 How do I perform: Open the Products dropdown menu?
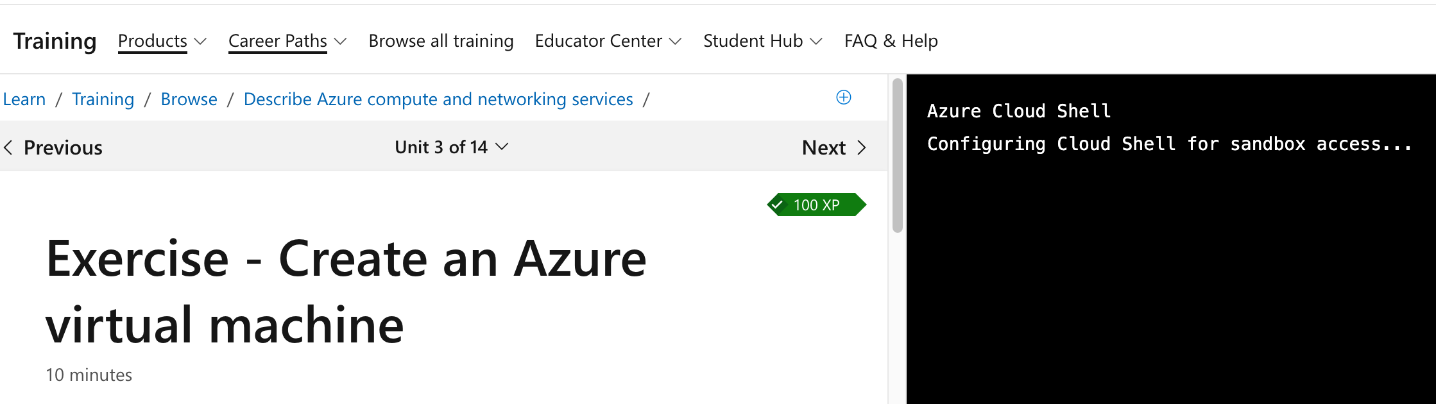click(x=162, y=41)
